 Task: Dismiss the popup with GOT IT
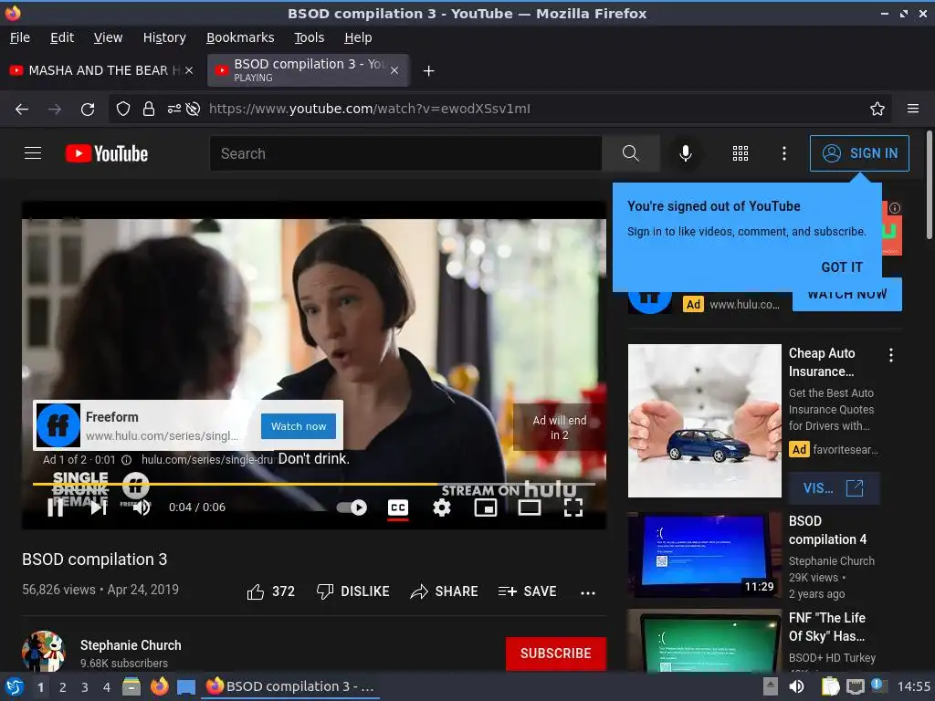[842, 267]
